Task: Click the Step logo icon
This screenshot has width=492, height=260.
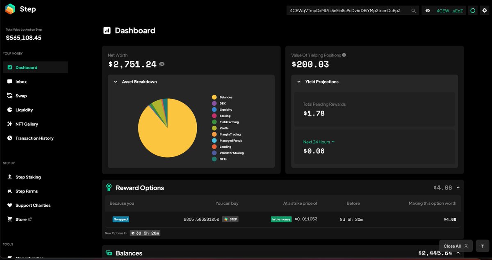Action: (10, 9)
